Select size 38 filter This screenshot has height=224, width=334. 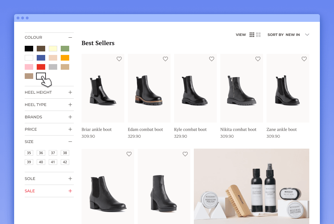click(x=65, y=153)
